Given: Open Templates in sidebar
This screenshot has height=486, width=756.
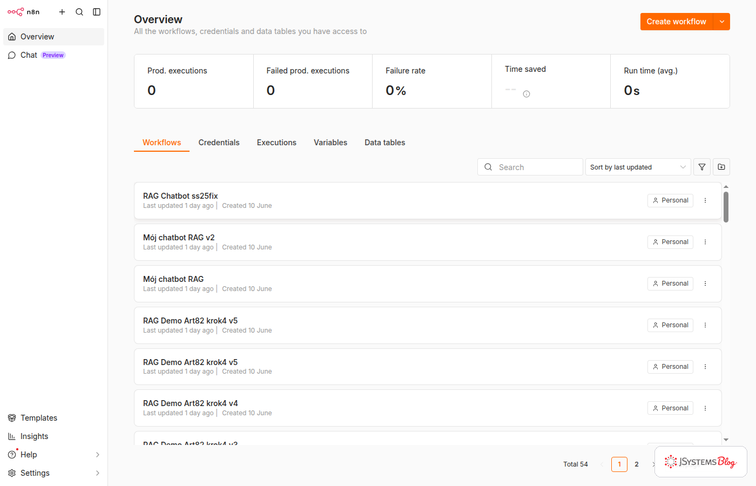Looking at the screenshot, I should click(x=53, y=418).
